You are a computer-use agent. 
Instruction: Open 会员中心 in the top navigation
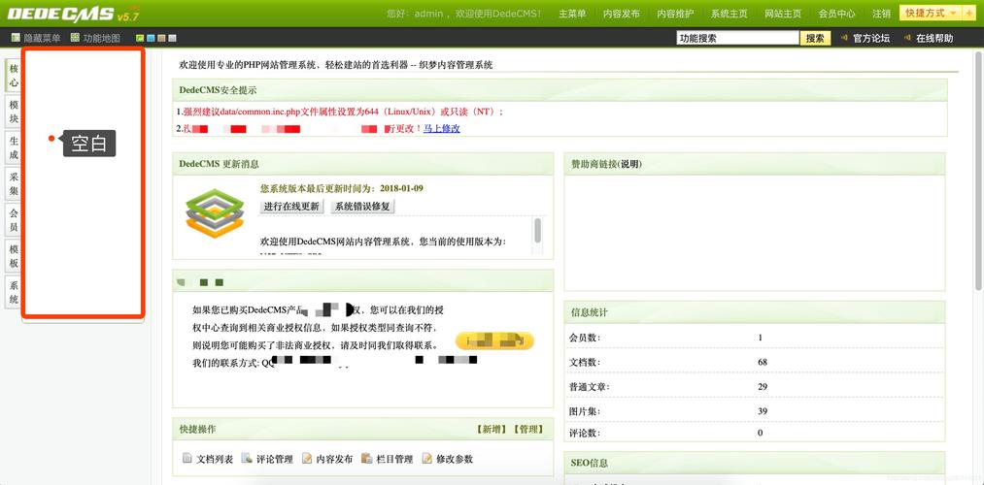836,14
